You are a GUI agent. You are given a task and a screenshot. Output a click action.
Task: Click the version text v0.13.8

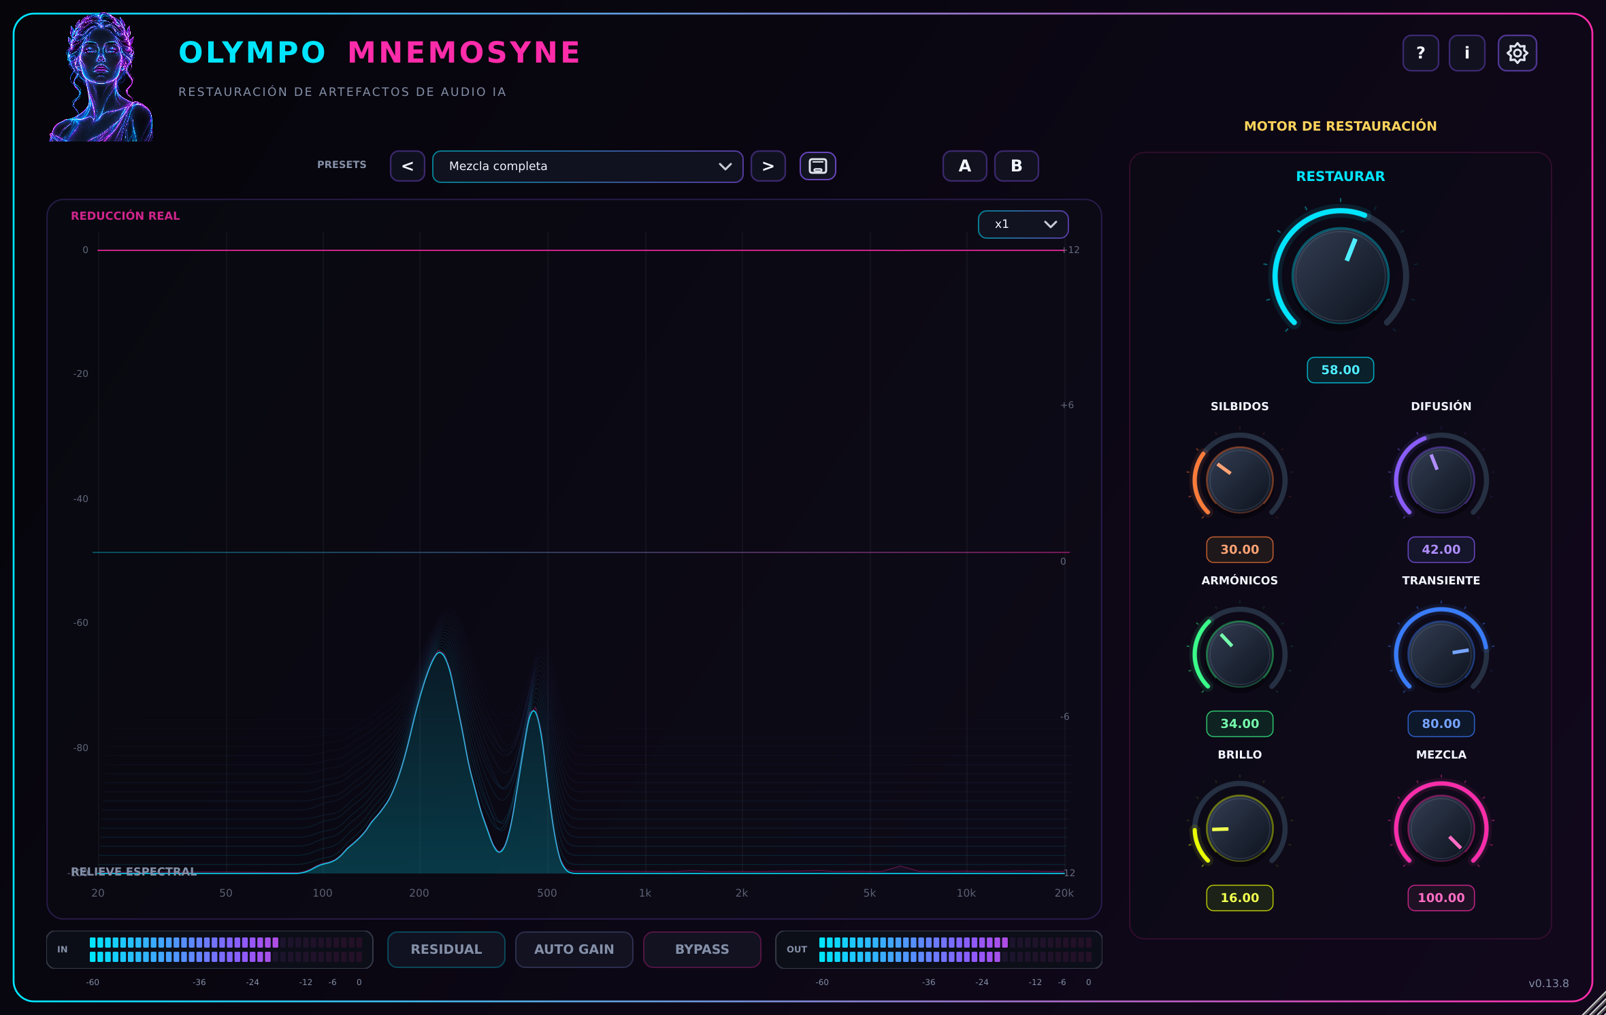tap(1548, 983)
